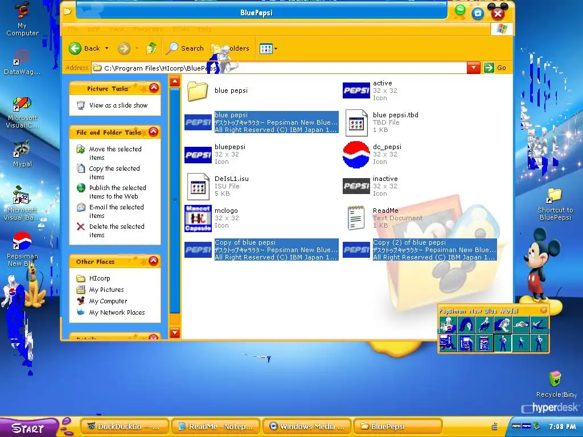Switch to DuckDuckGo taskbar window
This screenshot has width=583, height=437.
(125, 426)
